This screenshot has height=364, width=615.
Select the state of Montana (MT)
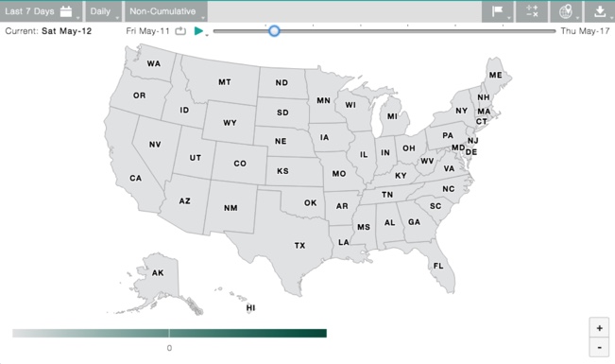click(224, 81)
